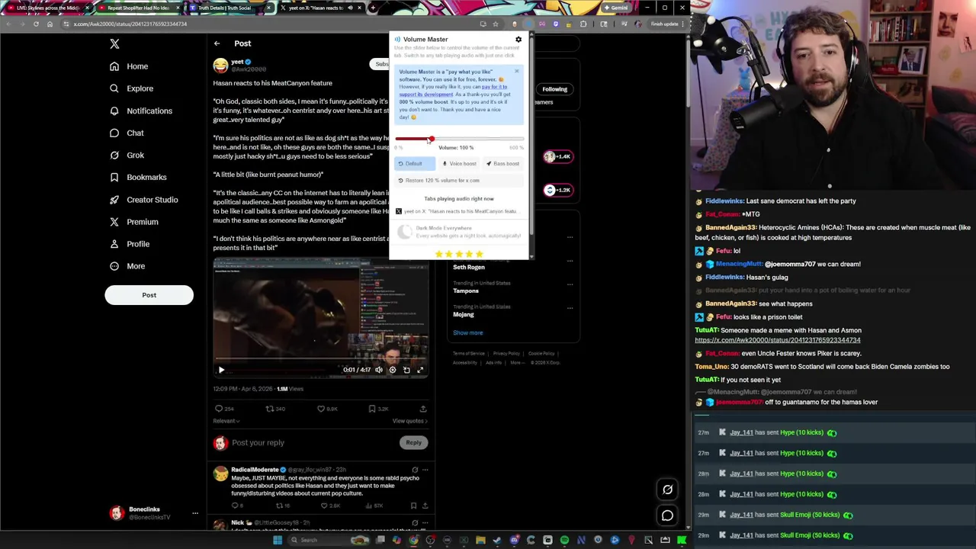This screenshot has width=976, height=549.
Task: Bookmark page with the star icon
Action: [x=496, y=24]
